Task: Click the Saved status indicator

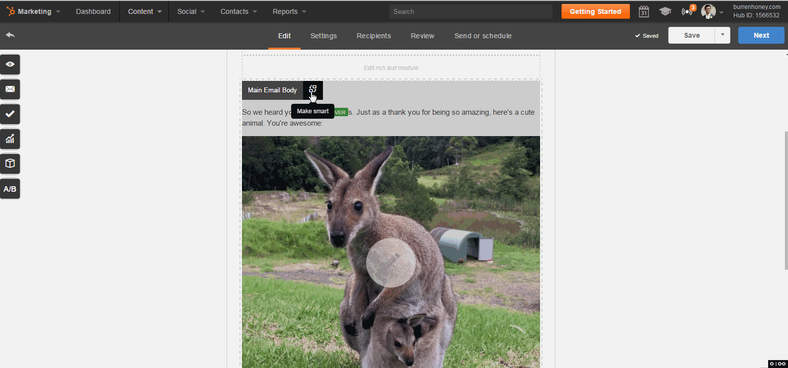Action: tap(646, 36)
